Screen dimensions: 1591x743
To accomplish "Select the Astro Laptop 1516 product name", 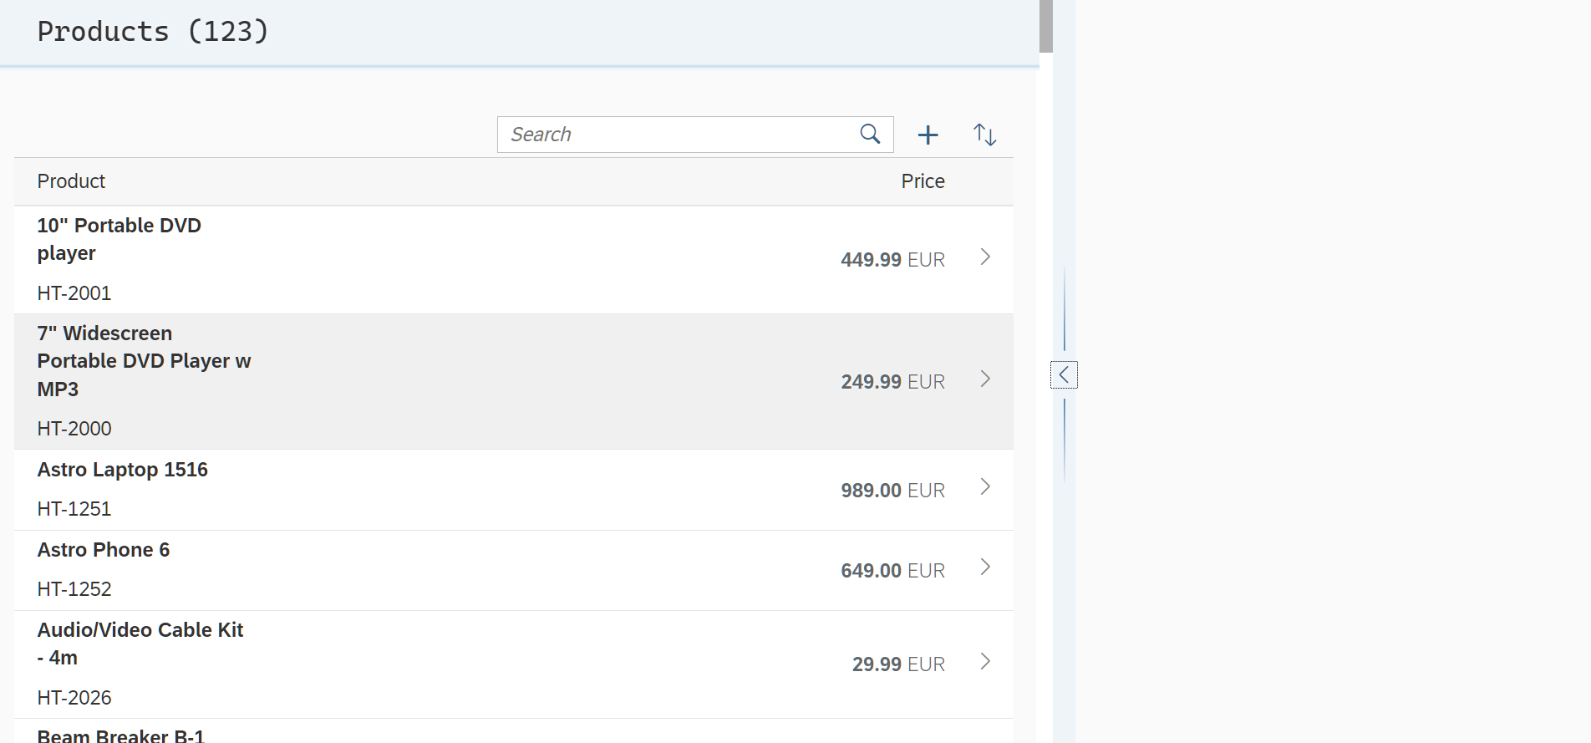I will (x=123, y=470).
